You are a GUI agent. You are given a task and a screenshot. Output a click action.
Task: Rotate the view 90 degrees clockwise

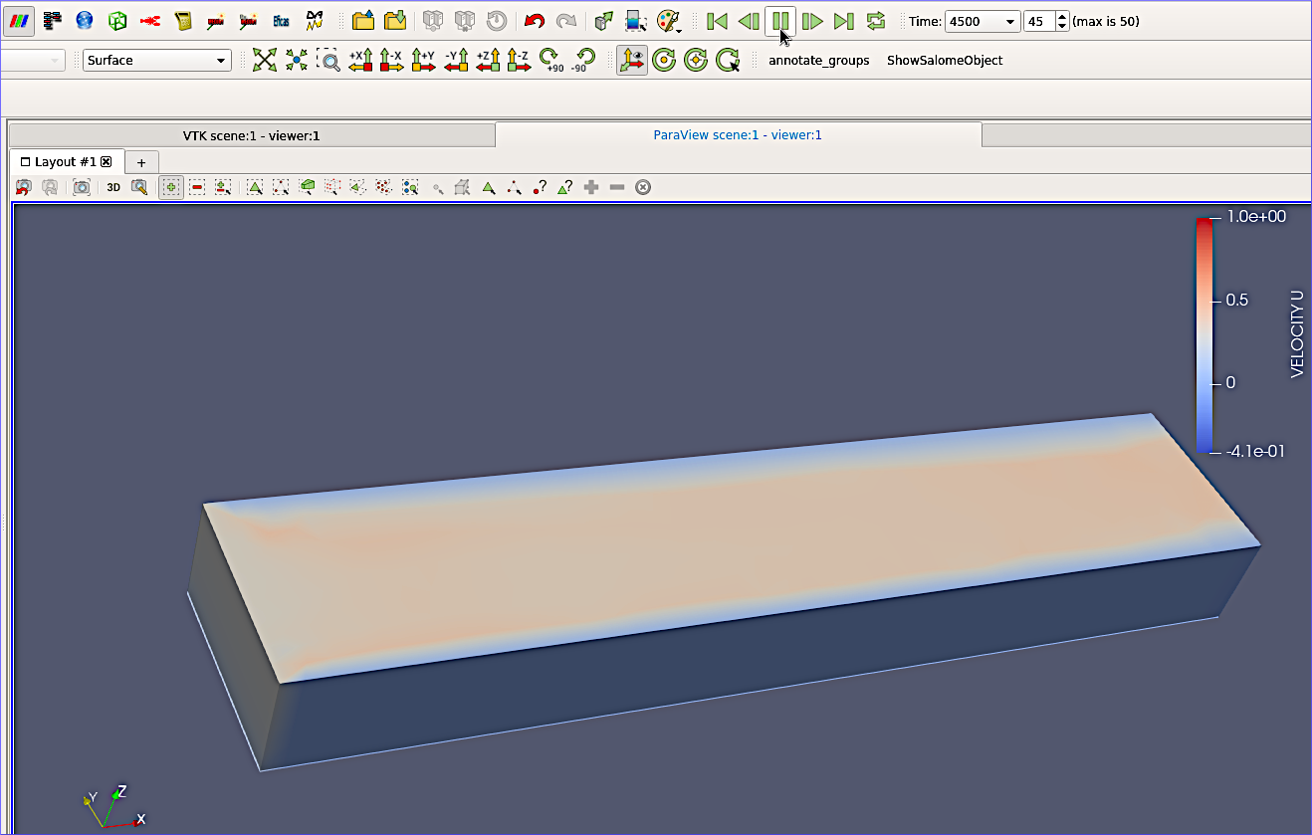click(550, 60)
